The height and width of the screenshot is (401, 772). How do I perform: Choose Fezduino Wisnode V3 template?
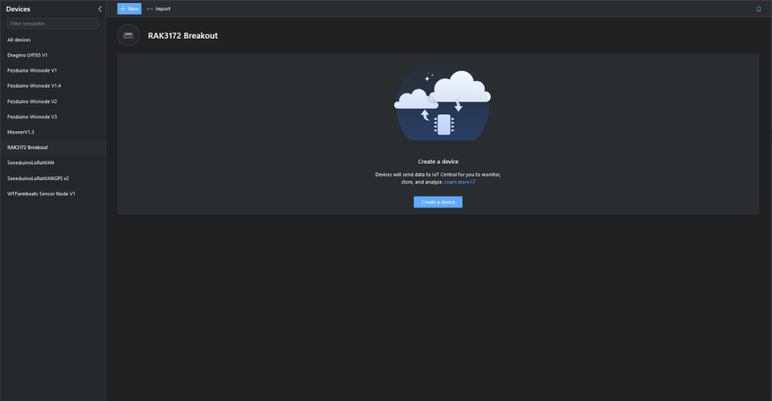point(32,117)
